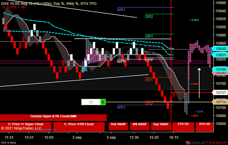Image resolution: width=228 pixels, height=145 pixels.
Task: Click the WS1 weekly support label
Action: coord(121,107)
